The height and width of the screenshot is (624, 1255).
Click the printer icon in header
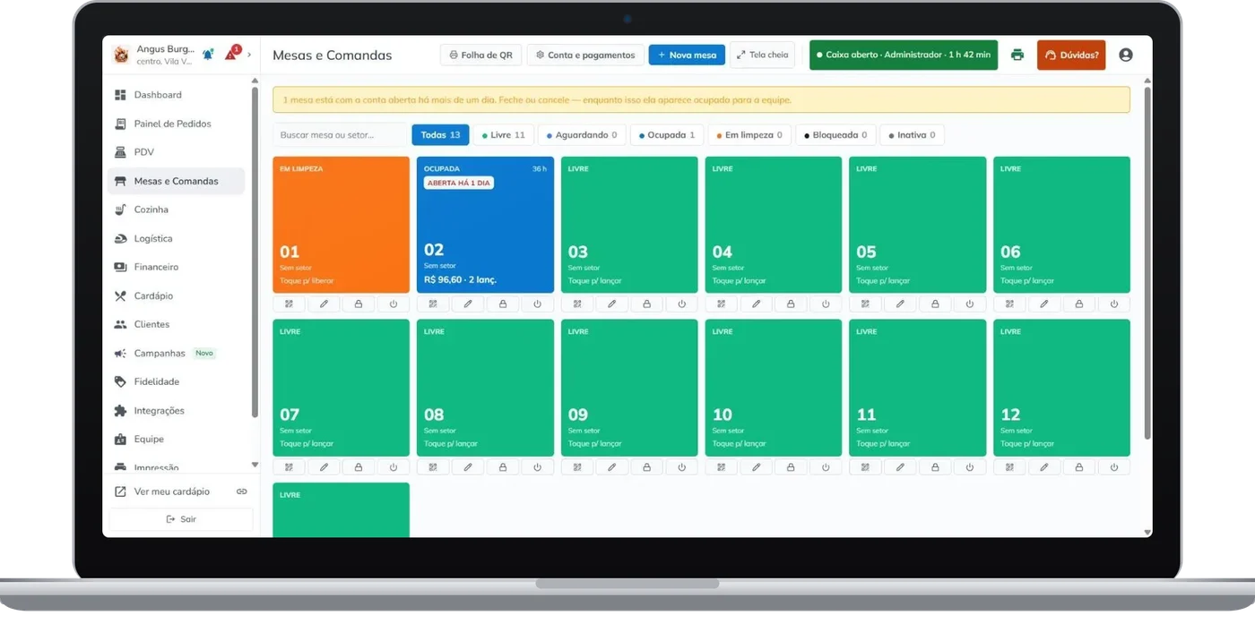pos(1017,55)
